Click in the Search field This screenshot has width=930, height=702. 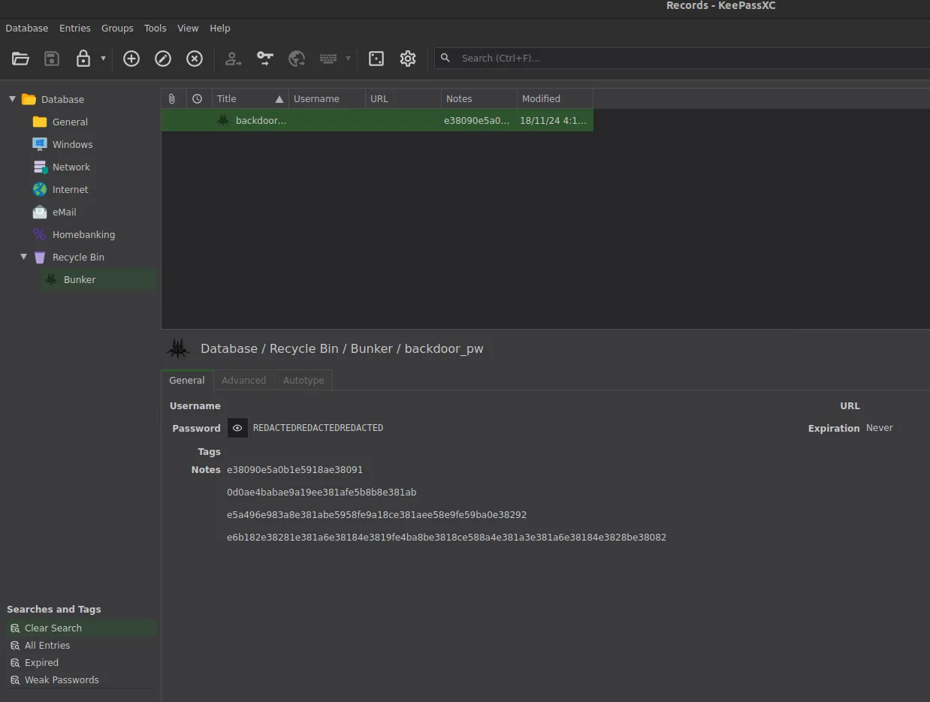pyautogui.click(x=676, y=59)
